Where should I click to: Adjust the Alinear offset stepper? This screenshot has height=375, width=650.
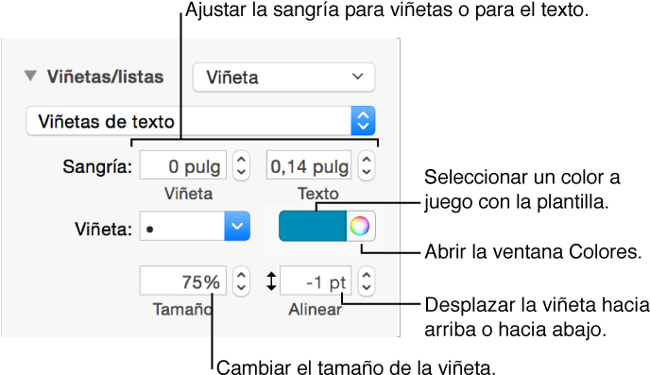[x=367, y=281]
